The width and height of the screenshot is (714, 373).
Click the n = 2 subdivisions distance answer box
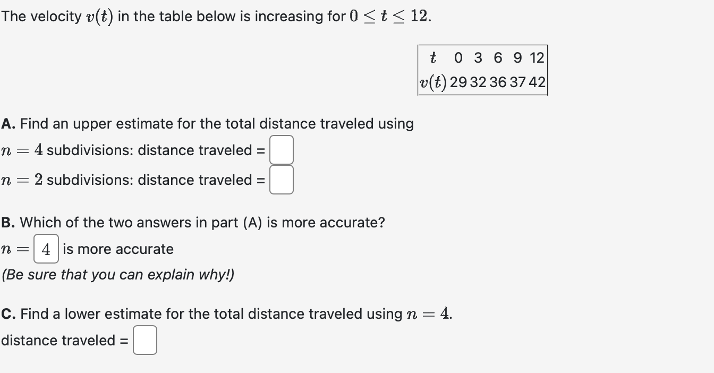point(282,180)
